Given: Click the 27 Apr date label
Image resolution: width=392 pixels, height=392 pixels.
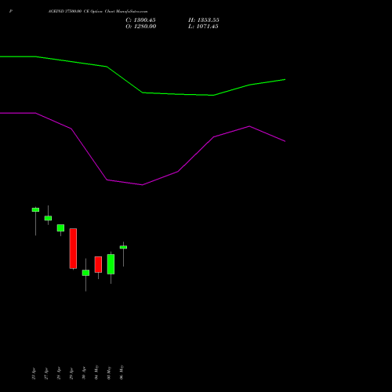Looking at the screenshot, I should coord(46,373).
